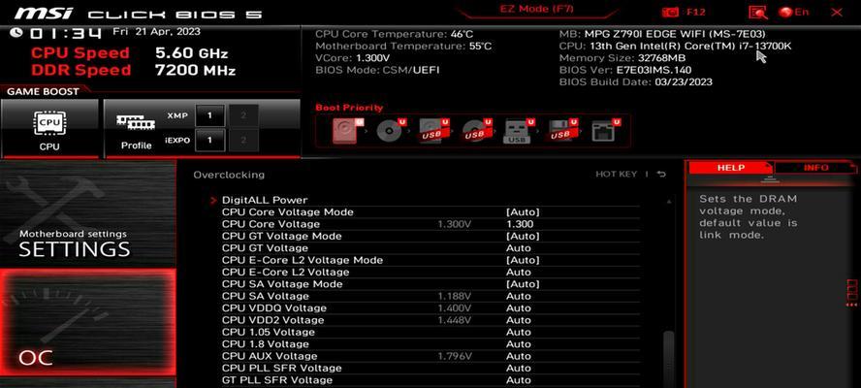Switch to EZ Mode (F7)
Viewport: 861px width, 388px height.
[537, 10]
